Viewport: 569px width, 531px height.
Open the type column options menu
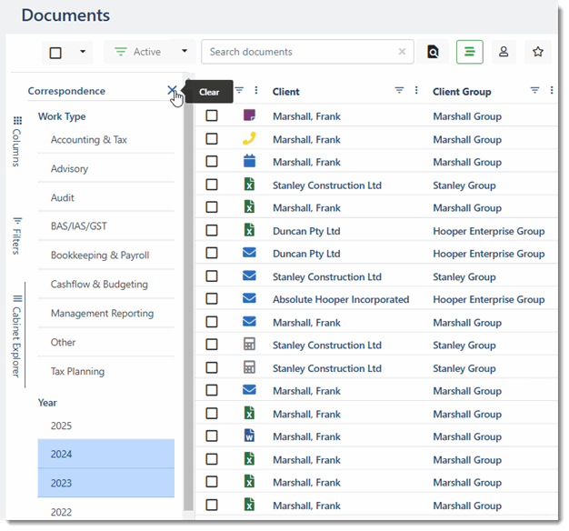click(x=256, y=90)
